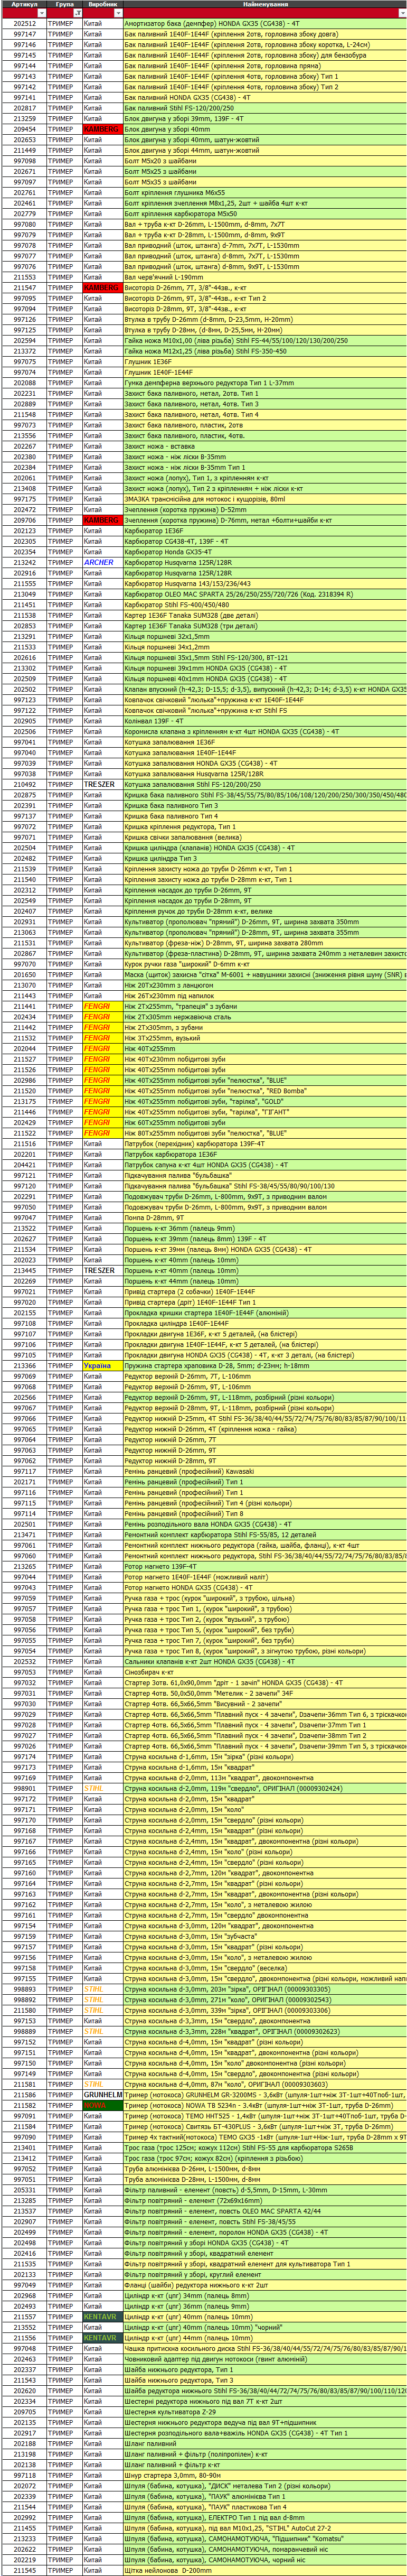Select article number 998901 cell
This screenshot has width=407, height=2576.
[24, 1788]
